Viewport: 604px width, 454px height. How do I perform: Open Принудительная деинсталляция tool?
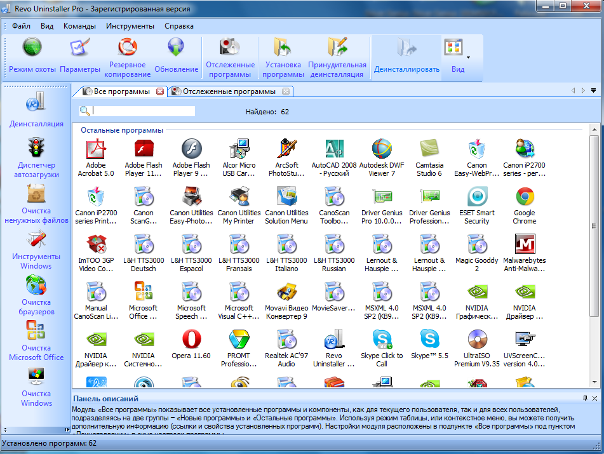[337, 49]
